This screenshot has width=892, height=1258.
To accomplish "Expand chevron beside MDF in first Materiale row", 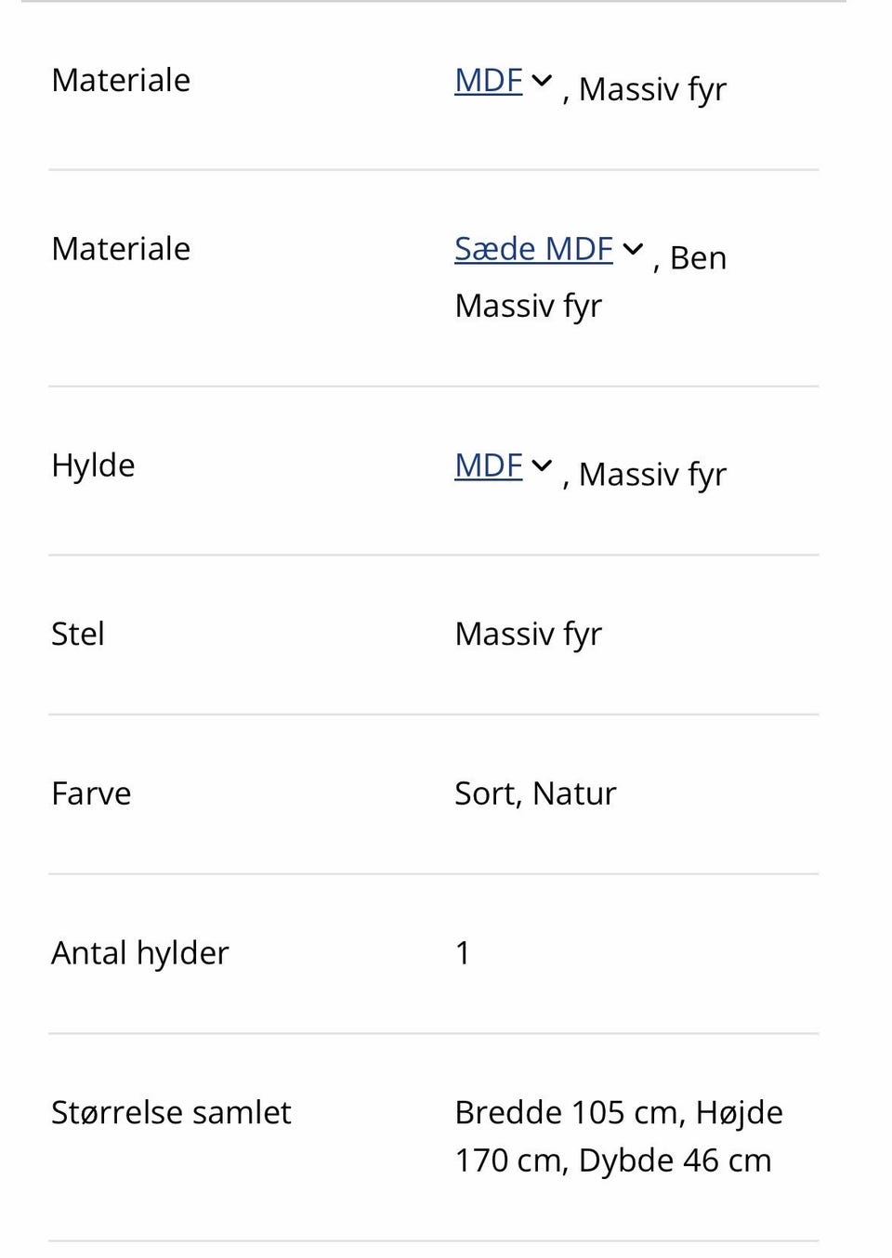I will 542,81.
